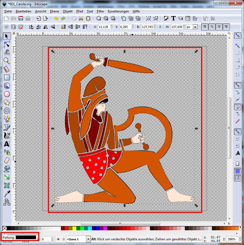Select the Text tool in toolbox

7,144
